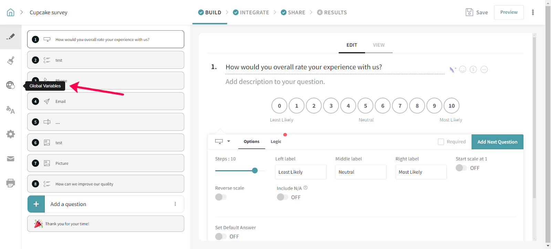Open Add a question options menu
The width and height of the screenshot is (551, 249).
[175, 204]
